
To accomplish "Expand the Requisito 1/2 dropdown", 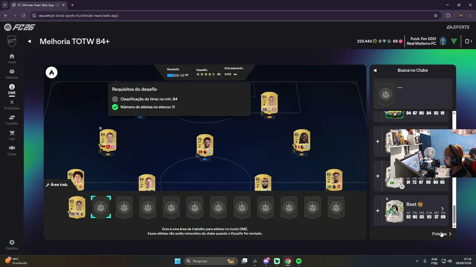I will click(x=186, y=75).
